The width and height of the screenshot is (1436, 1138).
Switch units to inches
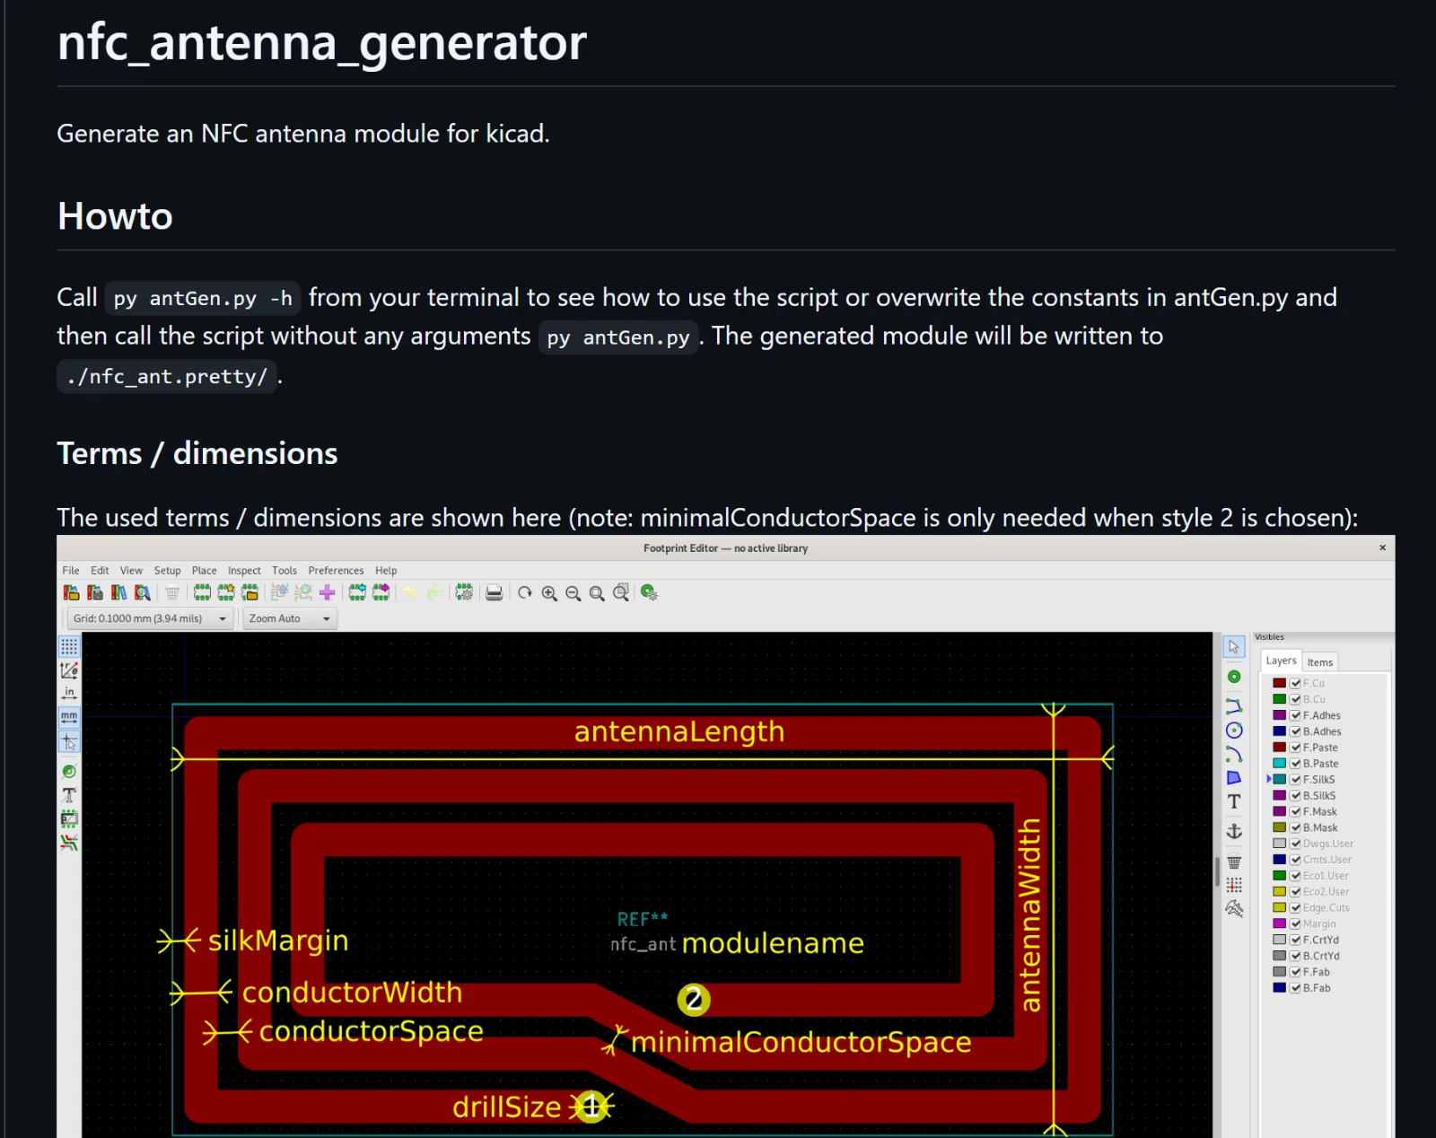click(69, 694)
